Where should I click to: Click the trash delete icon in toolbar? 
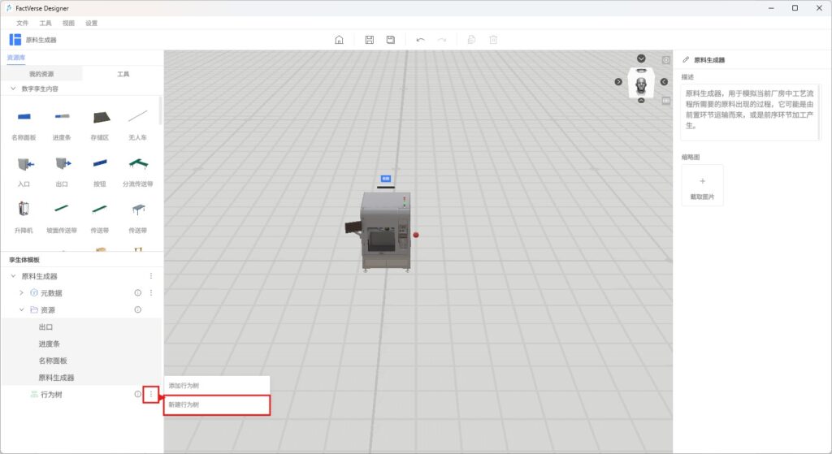tap(492, 40)
